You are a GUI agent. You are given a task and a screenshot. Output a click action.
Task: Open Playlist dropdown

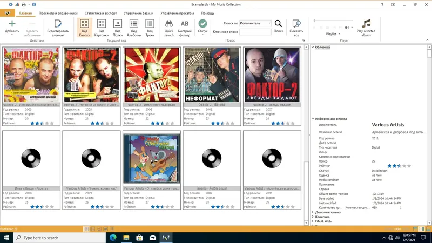333,34
